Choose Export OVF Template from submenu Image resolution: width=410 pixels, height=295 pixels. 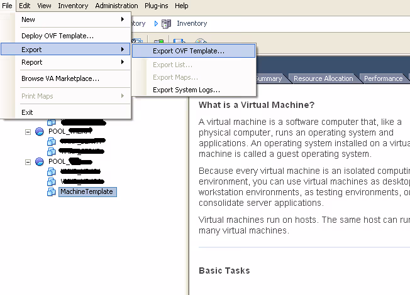click(188, 51)
